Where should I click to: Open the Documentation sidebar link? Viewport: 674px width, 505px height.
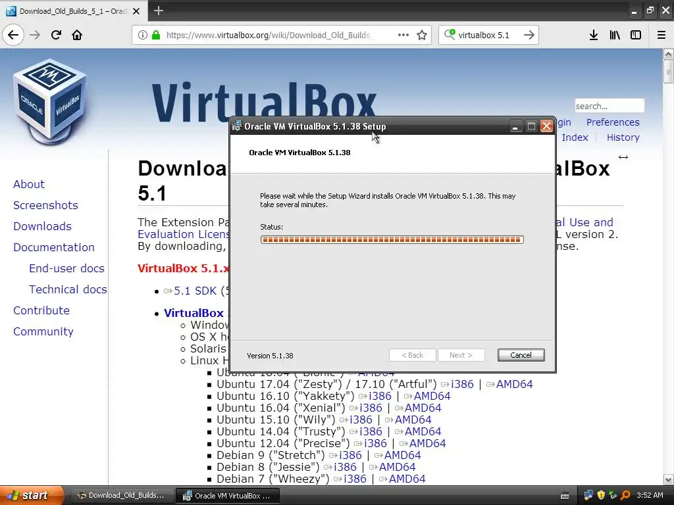54,247
